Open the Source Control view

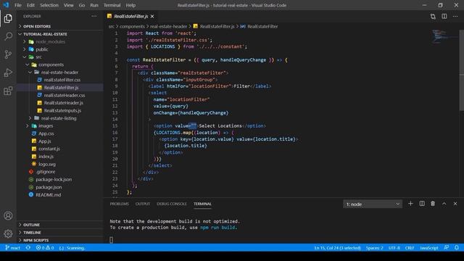coord(8,54)
